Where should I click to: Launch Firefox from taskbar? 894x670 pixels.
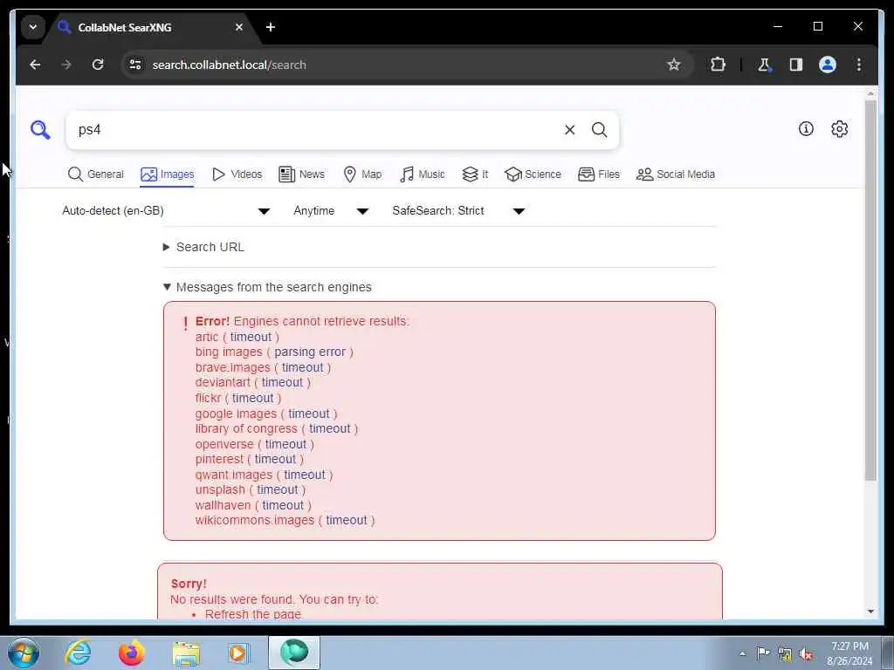[x=131, y=653]
